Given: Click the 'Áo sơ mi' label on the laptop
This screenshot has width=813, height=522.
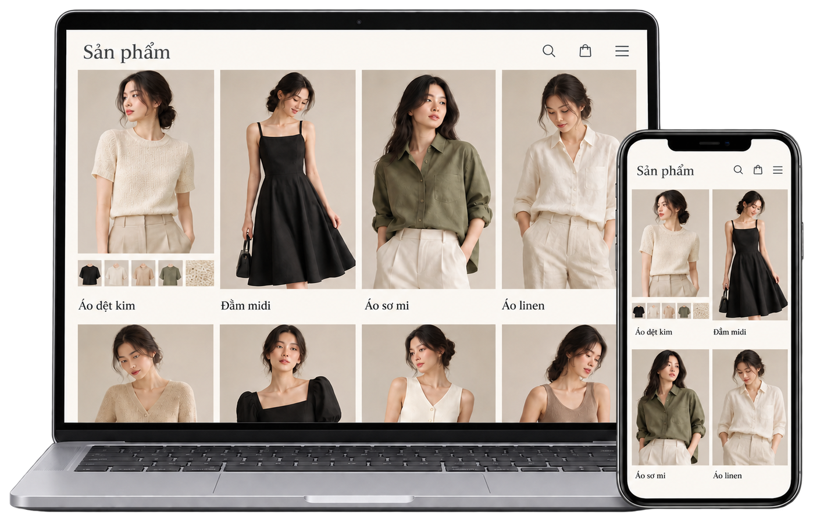Looking at the screenshot, I should click(387, 305).
